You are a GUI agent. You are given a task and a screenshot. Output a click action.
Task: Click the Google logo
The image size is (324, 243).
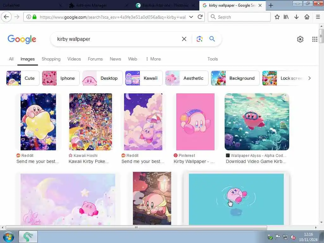[x=22, y=39]
